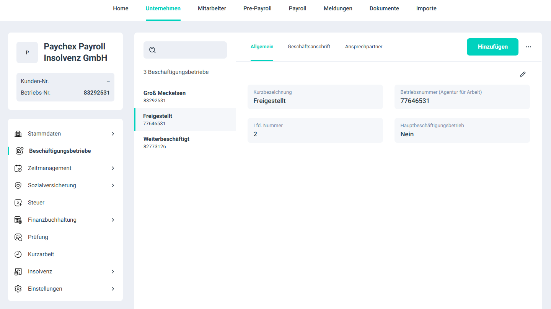Viewport: 551px width, 309px height.
Task: Expand the Einstellungen submenu arrow
Action: coord(113,289)
